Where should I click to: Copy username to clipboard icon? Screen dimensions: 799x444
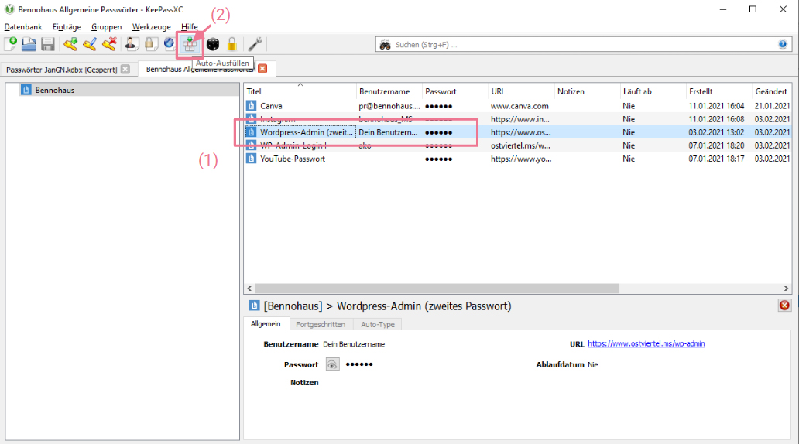click(x=131, y=44)
